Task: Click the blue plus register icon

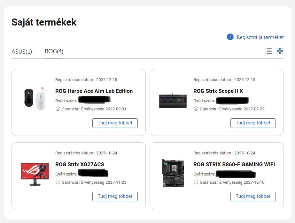Action: click(x=230, y=37)
